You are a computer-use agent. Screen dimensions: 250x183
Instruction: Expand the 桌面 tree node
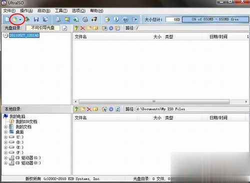click(x=5, y=132)
